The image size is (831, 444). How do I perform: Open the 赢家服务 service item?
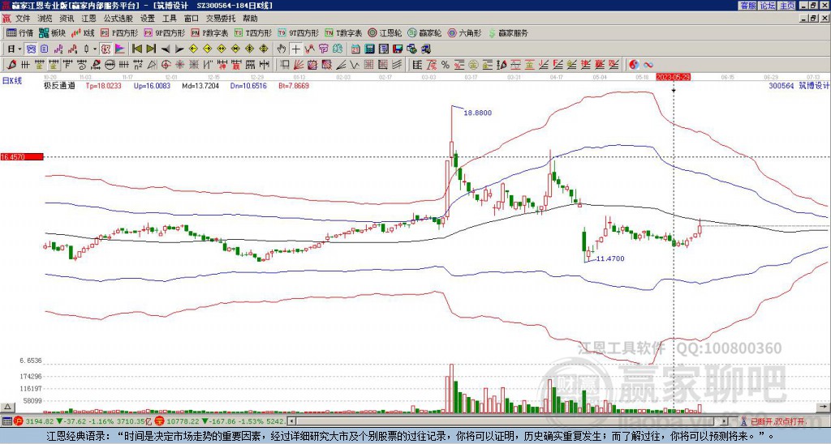pyautogui.click(x=508, y=32)
